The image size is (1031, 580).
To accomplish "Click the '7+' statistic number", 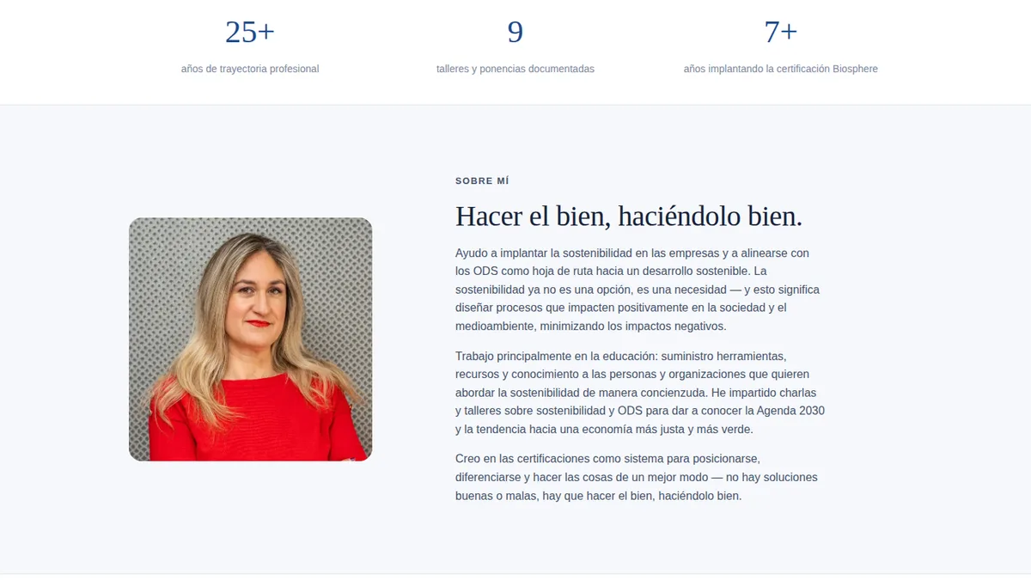I will (781, 32).
